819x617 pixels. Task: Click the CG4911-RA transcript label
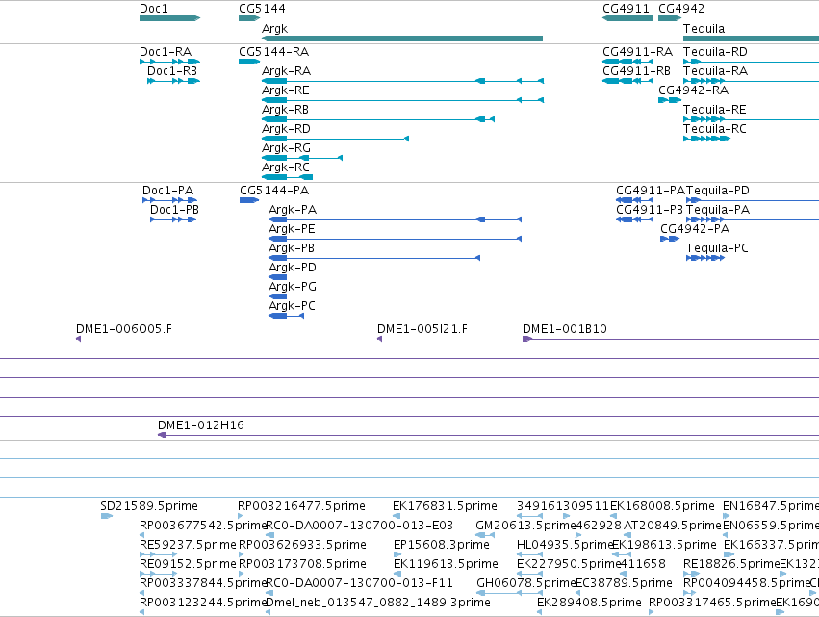tap(637, 52)
